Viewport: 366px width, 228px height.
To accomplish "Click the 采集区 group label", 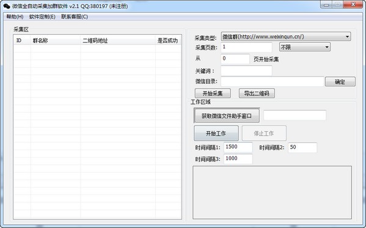I will pyautogui.click(x=21, y=29).
